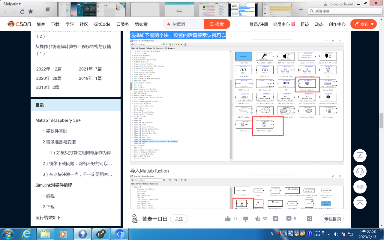Open 会员中心 in the header
384x240 pixels.
[x=284, y=24]
